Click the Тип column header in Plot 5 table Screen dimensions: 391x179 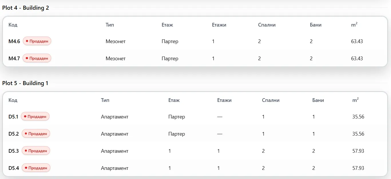(105, 100)
